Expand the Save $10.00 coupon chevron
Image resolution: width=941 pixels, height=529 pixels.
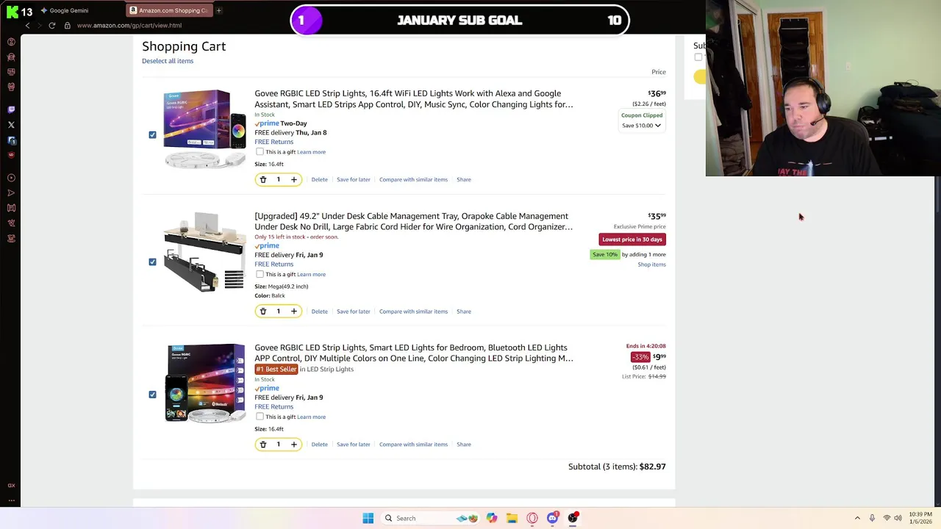click(x=658, y=126)
